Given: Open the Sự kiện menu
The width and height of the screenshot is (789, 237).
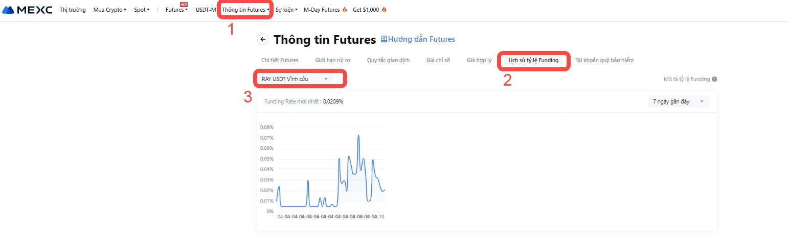Looking at the screenshot, I should coord(286,10).
